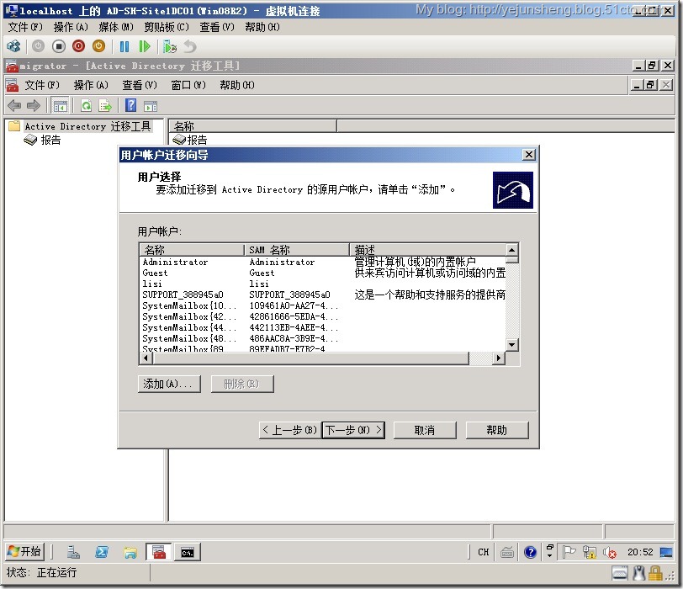Pause the virtual machine
The image size is (683, 589).
[124, 46]
